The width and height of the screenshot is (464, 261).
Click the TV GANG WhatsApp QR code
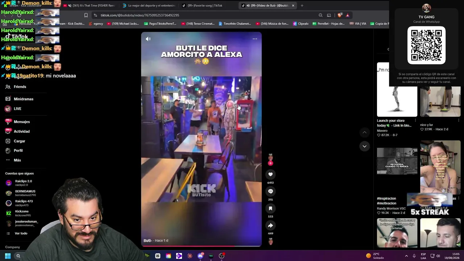pos(426,45)
